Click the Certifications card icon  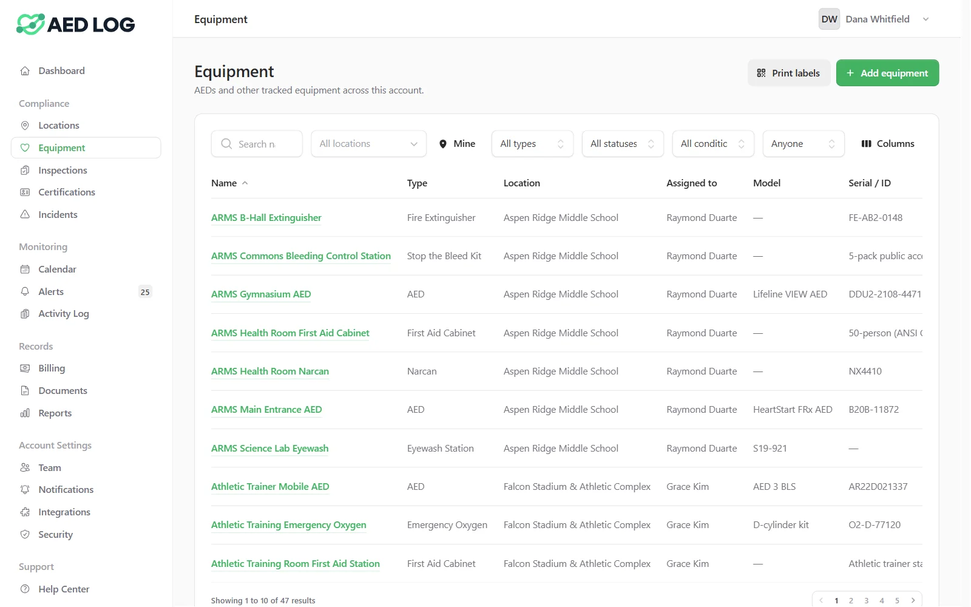[25, 192]
